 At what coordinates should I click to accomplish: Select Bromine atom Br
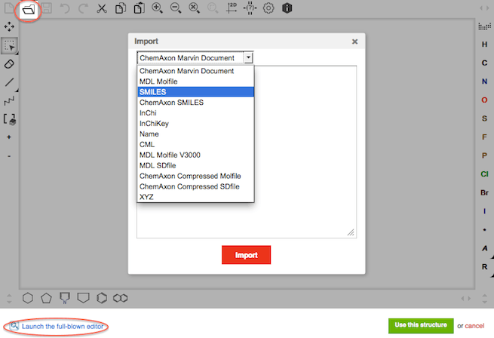tap(484, 192)
